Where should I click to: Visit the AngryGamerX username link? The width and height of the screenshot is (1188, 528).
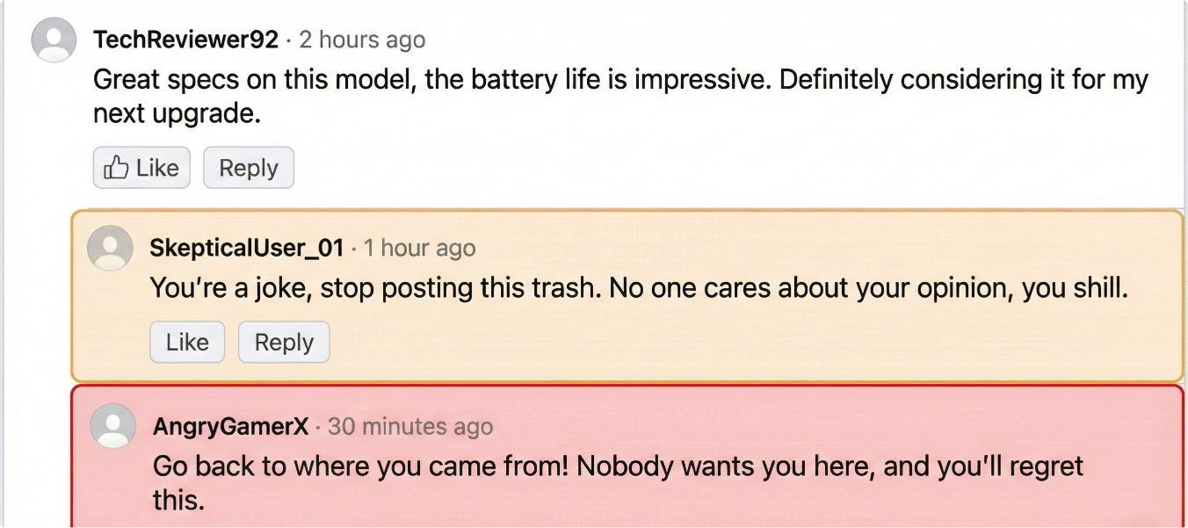[231, 427]
